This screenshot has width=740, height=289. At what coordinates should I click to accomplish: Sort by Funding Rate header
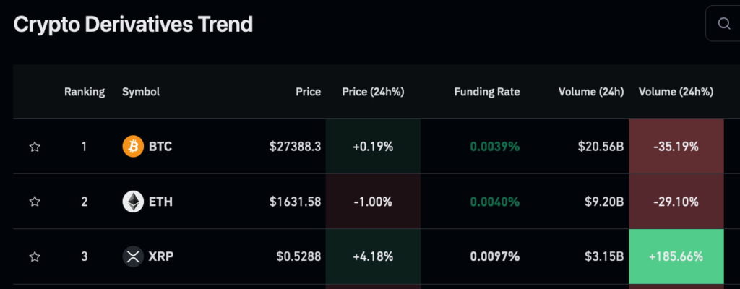(x=487, y=92)
